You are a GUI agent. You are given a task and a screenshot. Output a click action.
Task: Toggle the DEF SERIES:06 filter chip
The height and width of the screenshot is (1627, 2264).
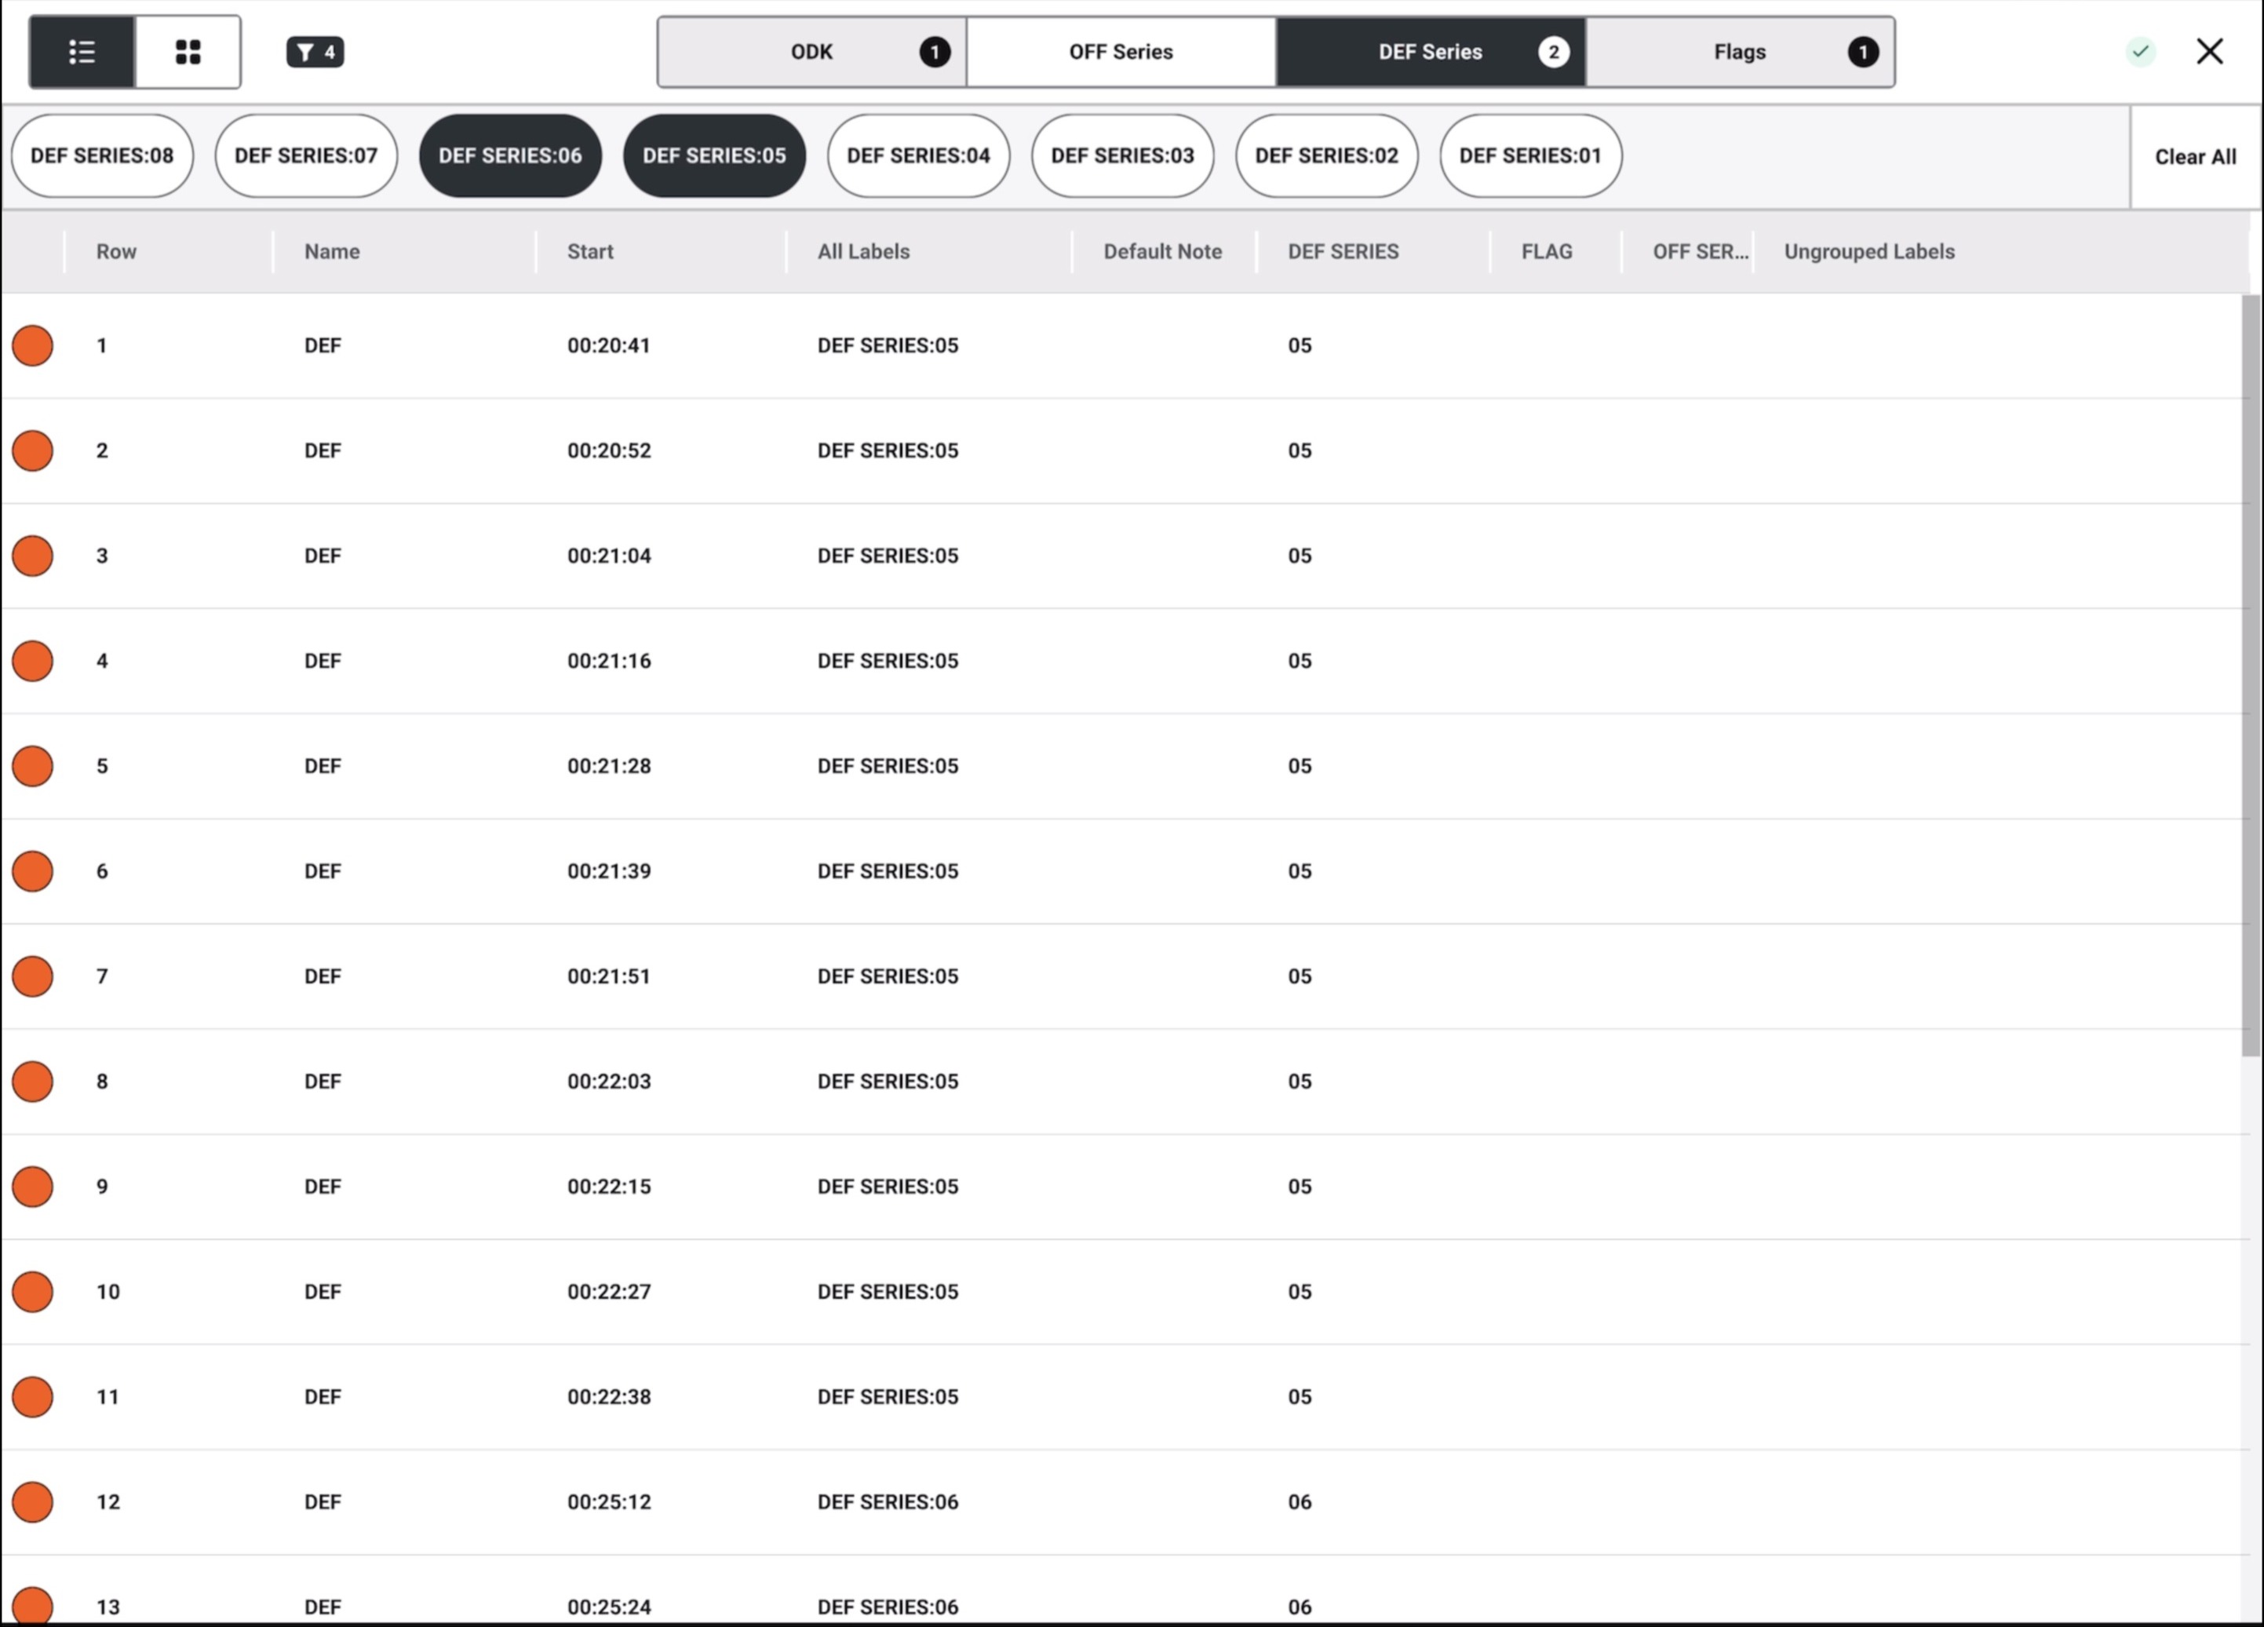coord(510,155)
